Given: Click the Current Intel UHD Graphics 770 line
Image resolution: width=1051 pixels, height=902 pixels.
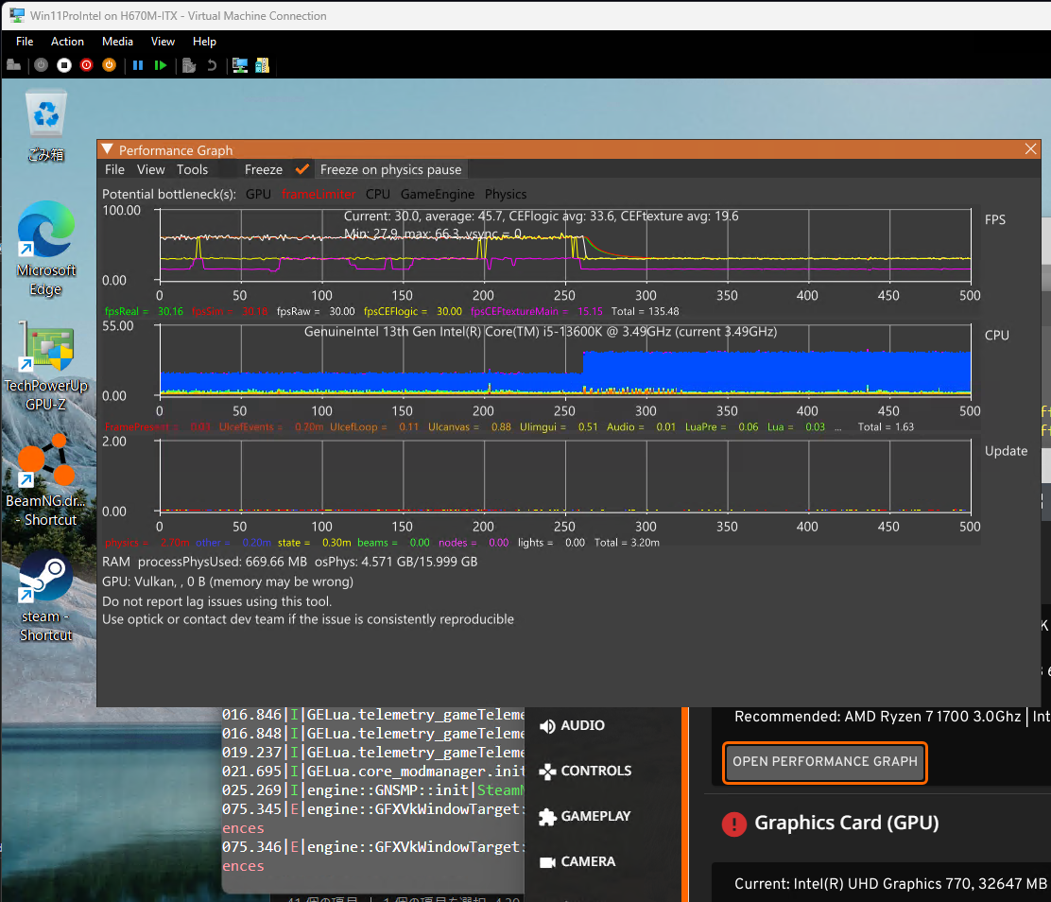Looking at the screenshot, I should click(890, 884).
